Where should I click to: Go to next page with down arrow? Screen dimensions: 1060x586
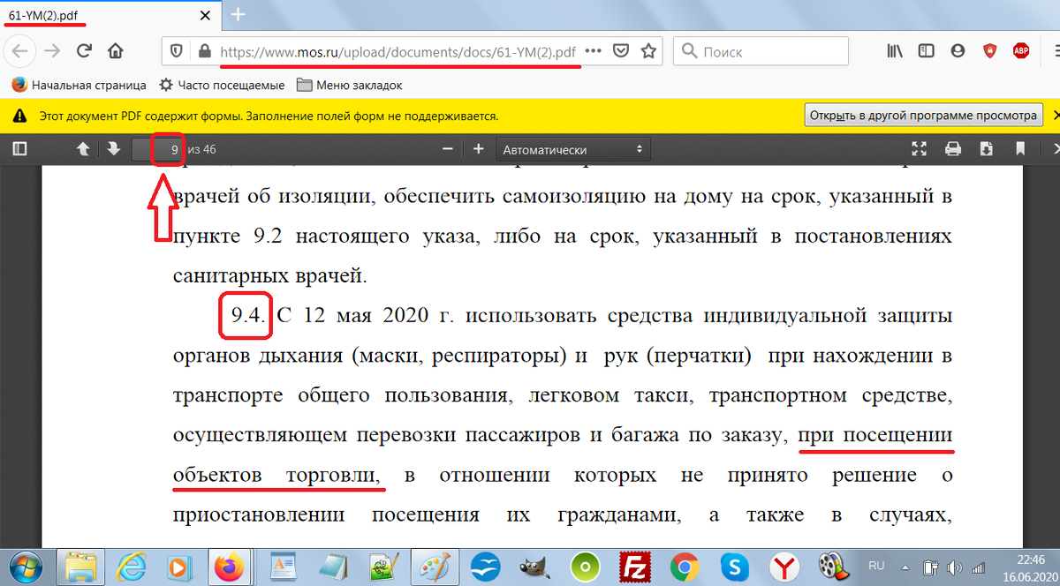pyautogui.click(x=113, y=149)
